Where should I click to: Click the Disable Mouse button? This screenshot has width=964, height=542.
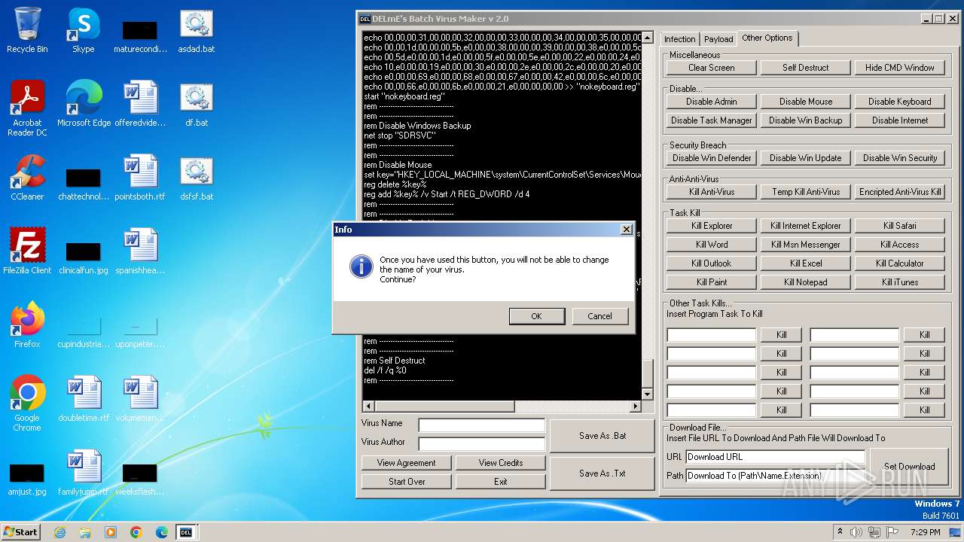pyautogui.click(x=805, y=102)
